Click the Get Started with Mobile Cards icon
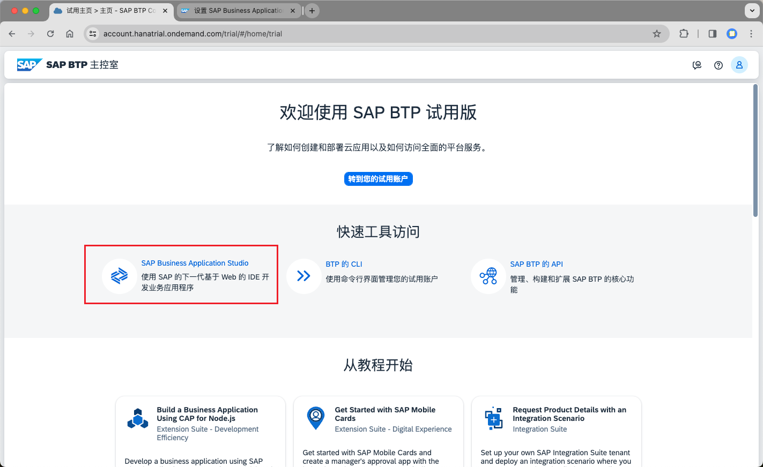Viewport: 763px width, 467px height. (x=316, y=418)
